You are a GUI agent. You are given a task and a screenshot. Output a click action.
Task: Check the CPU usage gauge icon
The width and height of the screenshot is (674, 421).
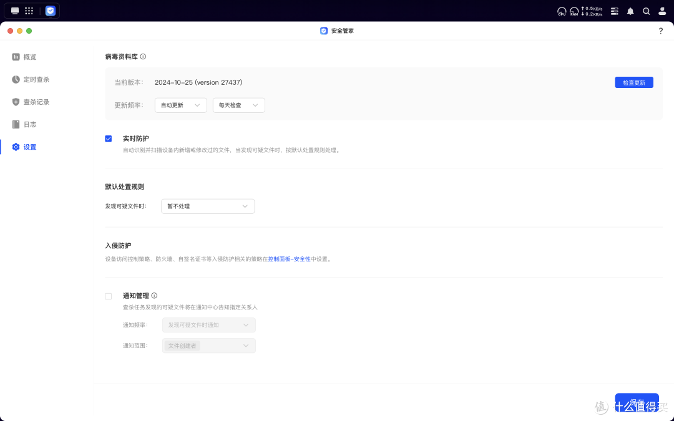pos(562,11)
